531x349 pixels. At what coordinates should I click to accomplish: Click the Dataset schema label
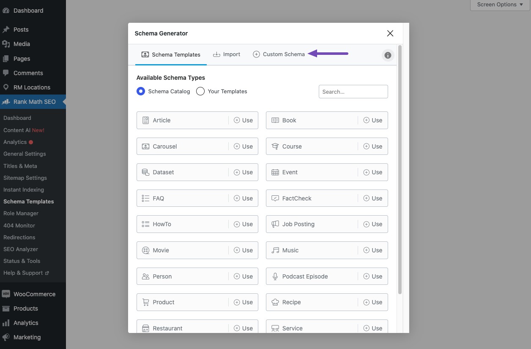[x=164, y=172]
